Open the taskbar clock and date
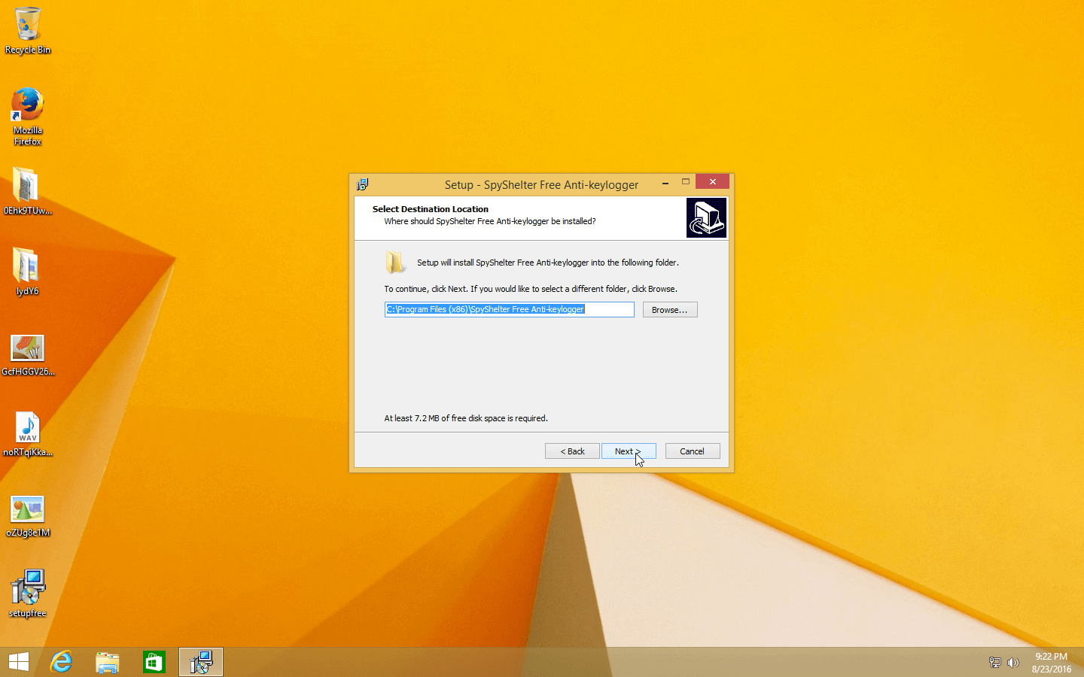 pos(1051,663)
